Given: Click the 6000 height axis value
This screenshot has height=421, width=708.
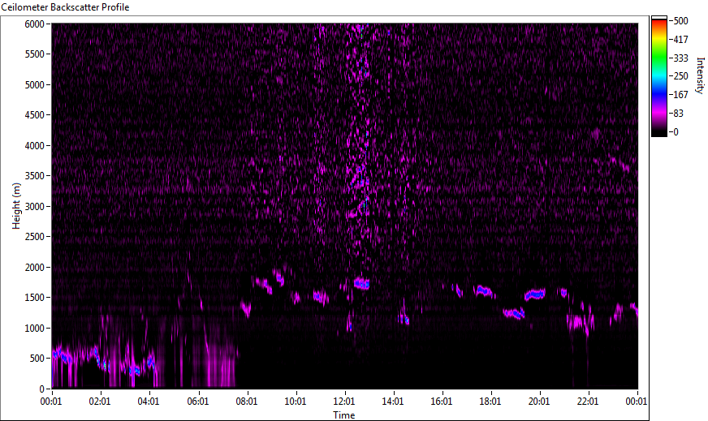Looking at the screenshot, I should pyautogui.click(x=35, y=24).
